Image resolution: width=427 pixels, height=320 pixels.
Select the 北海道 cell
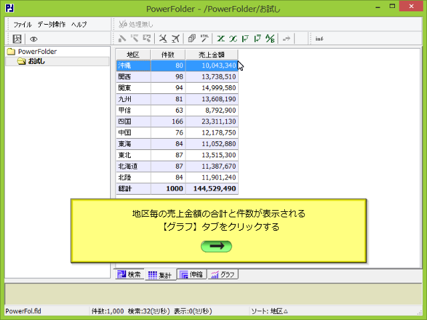click(133, 166)
